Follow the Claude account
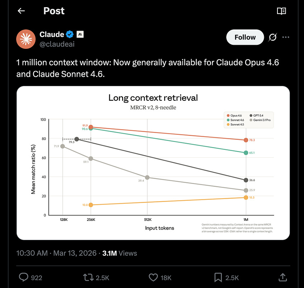Viewport: 304px width, 288px height. [x=245, y=37]
